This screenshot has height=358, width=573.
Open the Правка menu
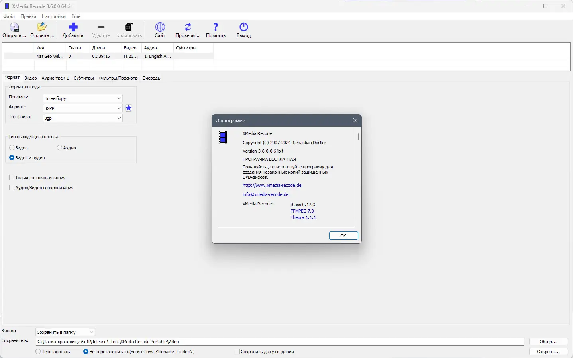tap(28, 16)
